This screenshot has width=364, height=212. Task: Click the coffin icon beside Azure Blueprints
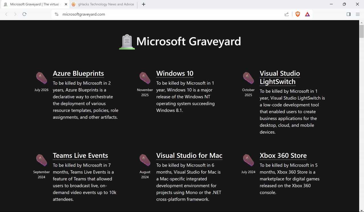click(x=42, y=78)
